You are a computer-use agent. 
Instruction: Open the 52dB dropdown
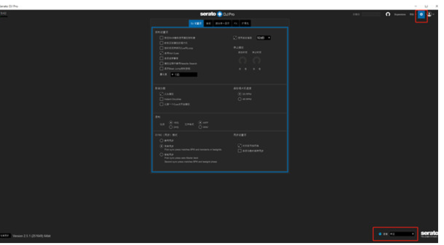pos(264,38)
